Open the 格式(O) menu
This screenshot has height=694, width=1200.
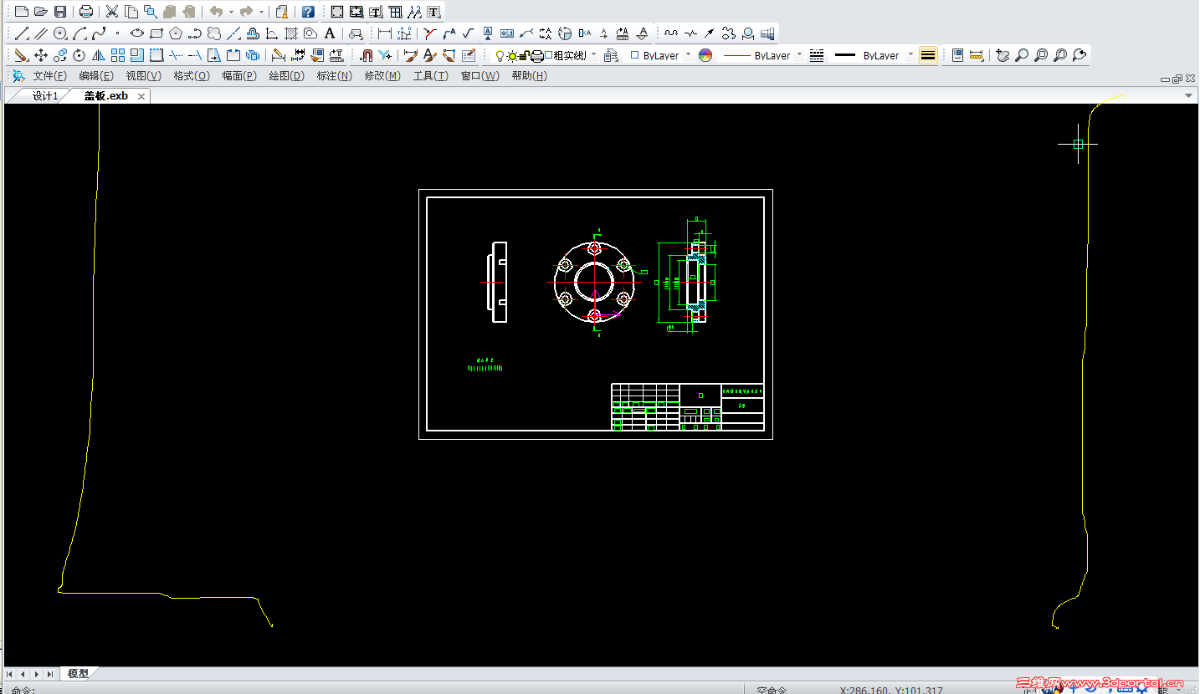point(192,76)
